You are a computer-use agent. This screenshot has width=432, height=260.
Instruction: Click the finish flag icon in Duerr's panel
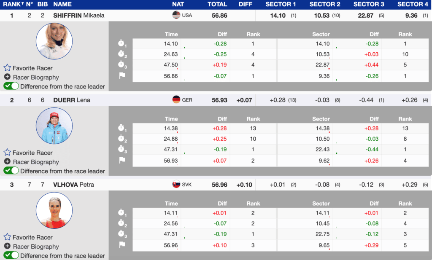click(x=122, y=160)
